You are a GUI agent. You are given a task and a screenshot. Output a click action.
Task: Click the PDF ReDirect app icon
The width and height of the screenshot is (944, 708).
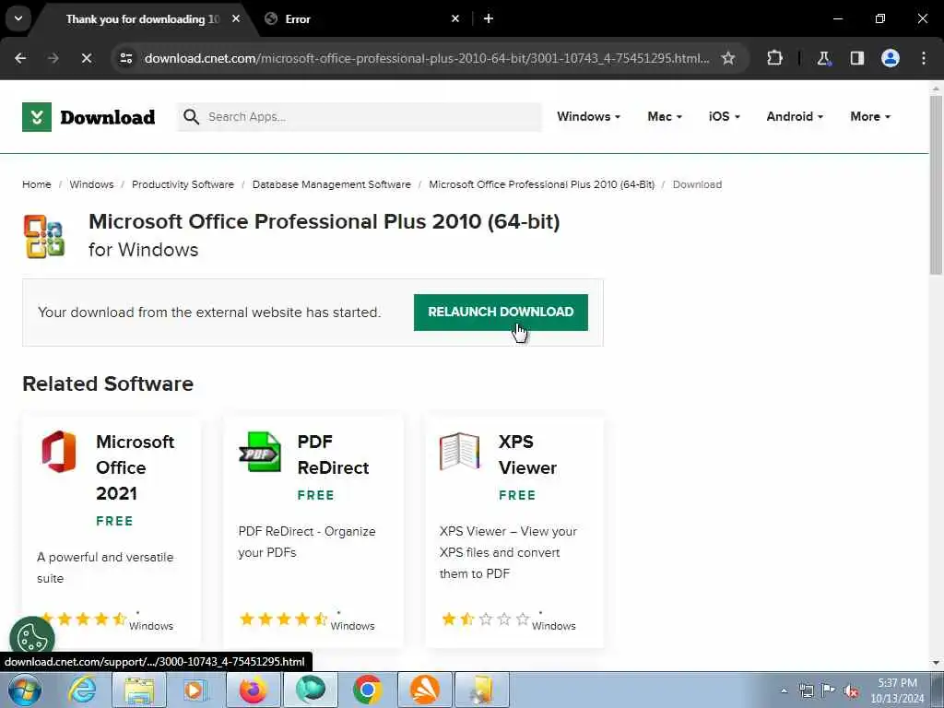[259, 452]
